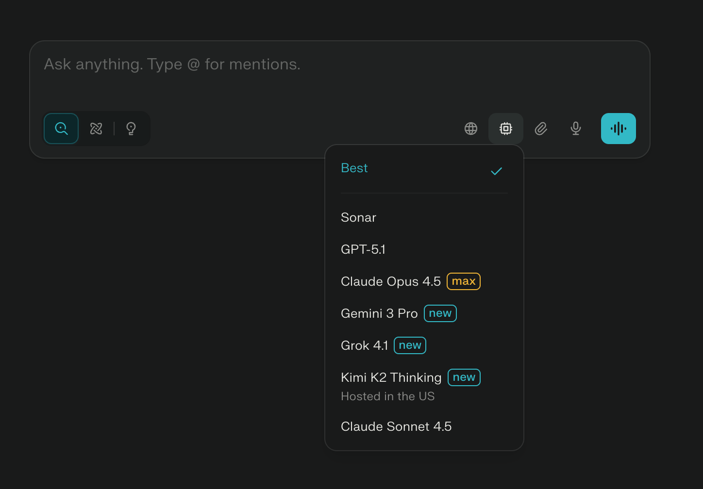Image resolution: width=703 pixels, height=489 pixels.
Task: Click the 'new' badge beside Grok 4.1
Action: [410, 345]
